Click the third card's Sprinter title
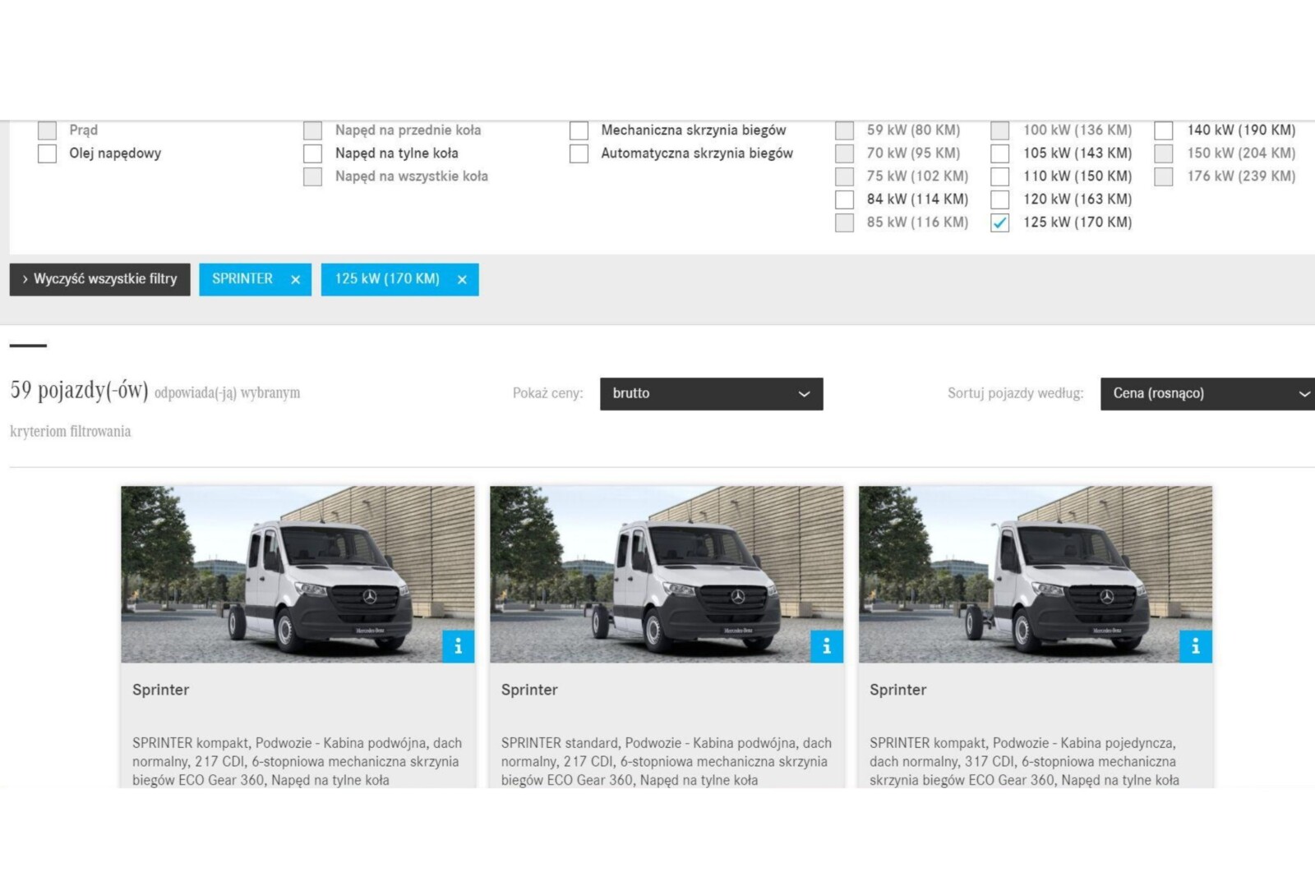1315x876 pixels. pyautogui.click(x=897, y=690)
